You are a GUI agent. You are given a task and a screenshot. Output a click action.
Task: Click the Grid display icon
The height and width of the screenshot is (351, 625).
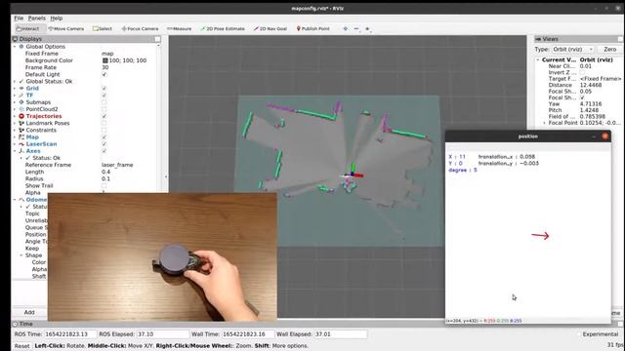click(21, 89)
